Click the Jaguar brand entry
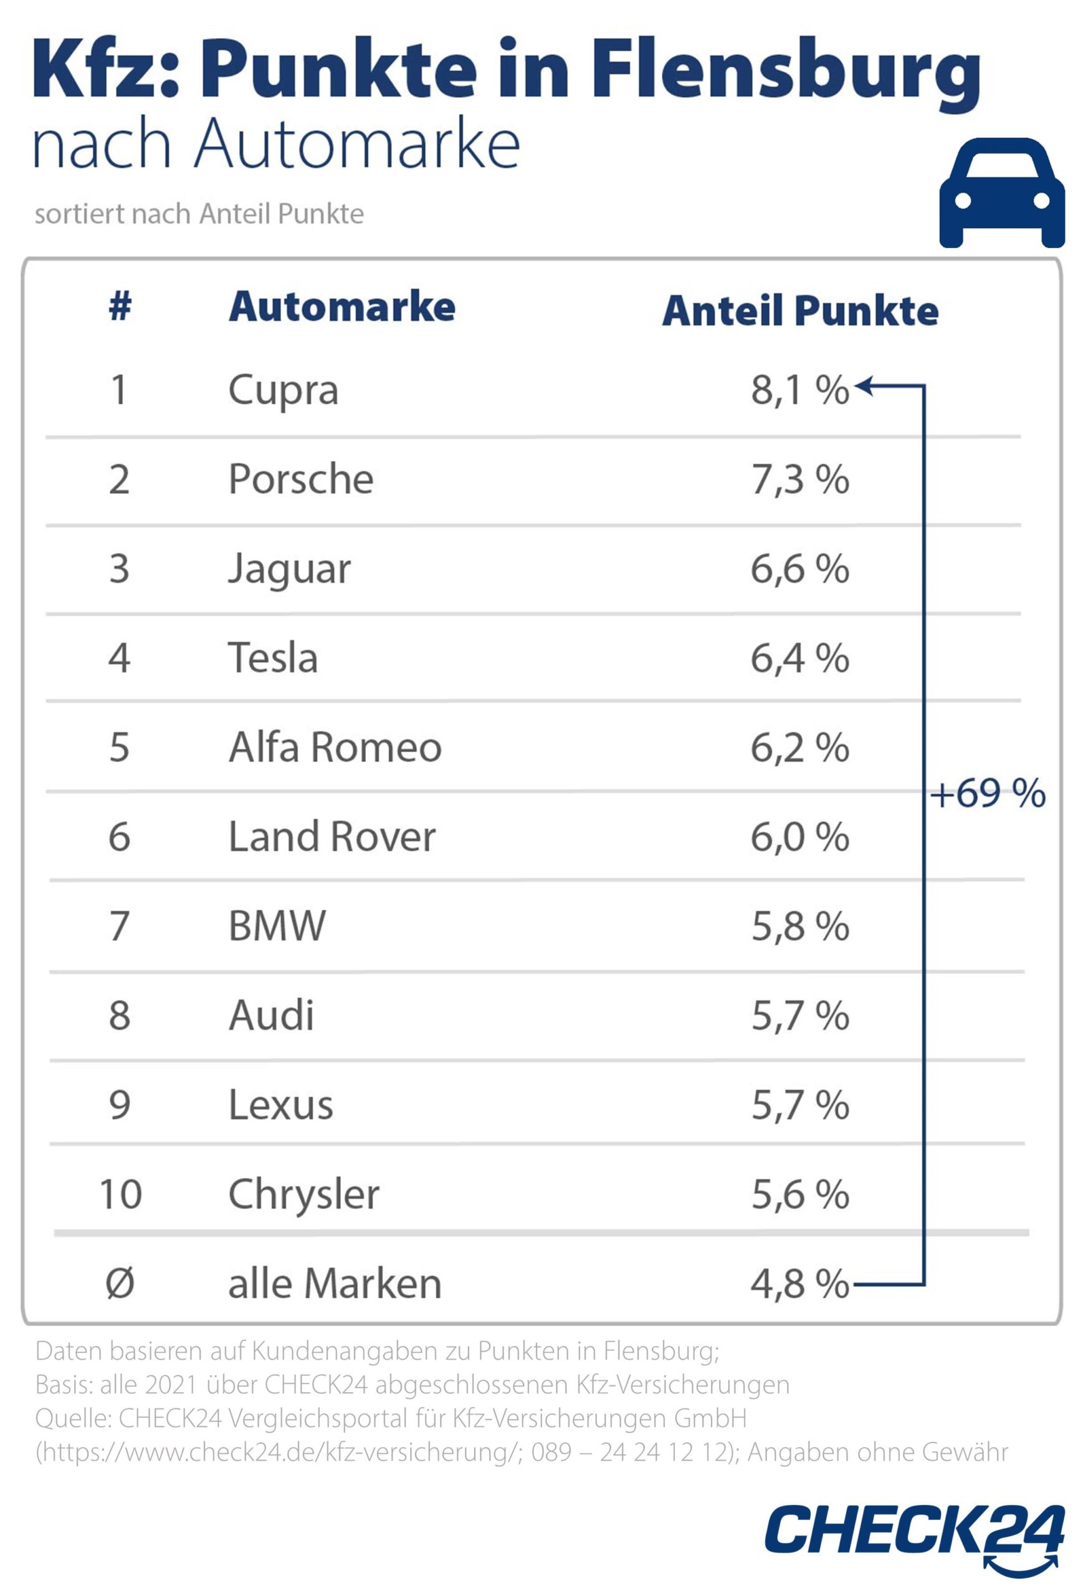The height and width of the screenshot is (1596, 1083). click(289, 569)
